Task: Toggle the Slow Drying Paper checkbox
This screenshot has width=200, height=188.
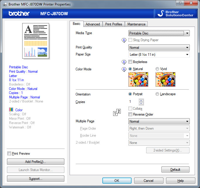Action: tap(130, 40)
